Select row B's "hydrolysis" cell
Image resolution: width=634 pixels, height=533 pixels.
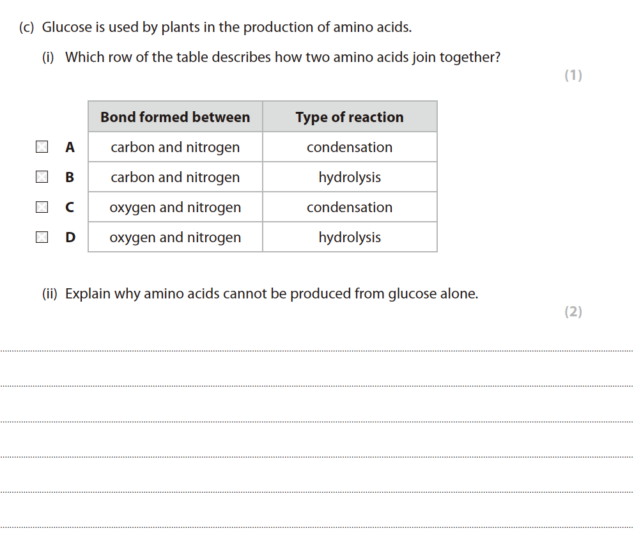(x=350, y=177)
